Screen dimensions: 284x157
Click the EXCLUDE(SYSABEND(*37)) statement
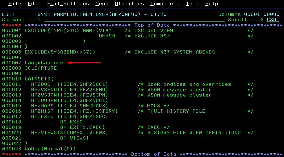pyautogui.click(x=60, y=52)
